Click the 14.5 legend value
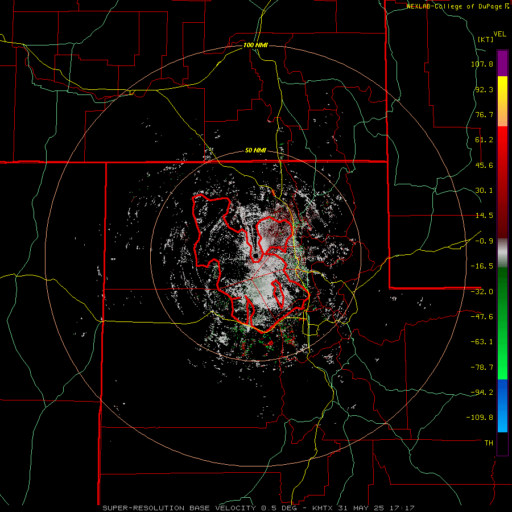The image size is (512, 512). (484, 216)
